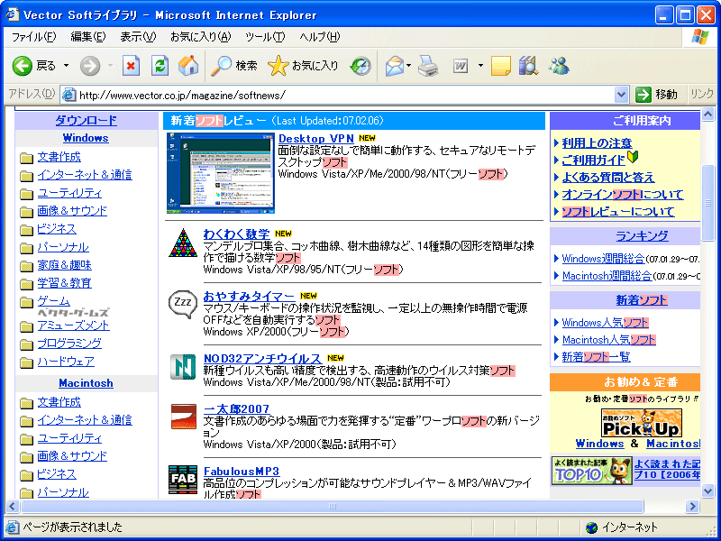The width and height of the screenshot is (721, 541).
Task: Click the FabulousMP3 FAB icon
Action: [183, 480]
